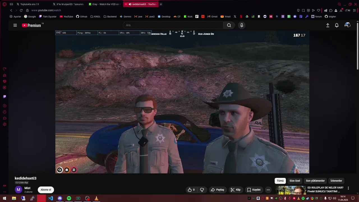Open sidebar player icon
The width and height of the screenshot is (359, 202).
tap(4, 106)
